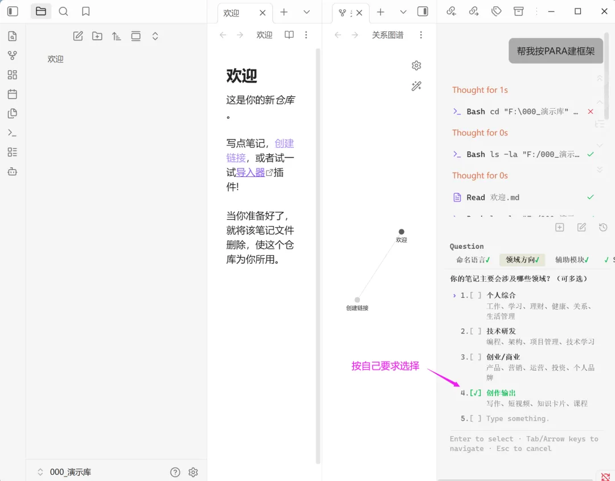This screenshot has height=481, width=615.
Task: Expand the Bash ls -la command row
Action: click(x=523, y=154)
